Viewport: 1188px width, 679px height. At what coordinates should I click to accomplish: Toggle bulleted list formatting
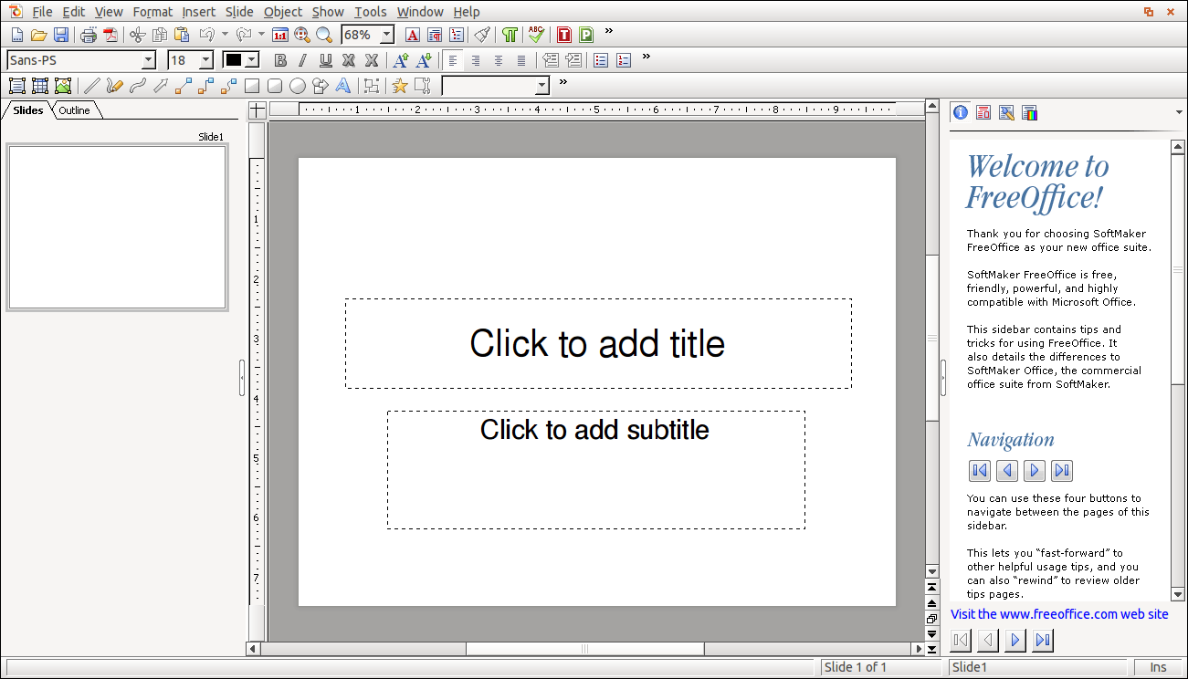601,60
